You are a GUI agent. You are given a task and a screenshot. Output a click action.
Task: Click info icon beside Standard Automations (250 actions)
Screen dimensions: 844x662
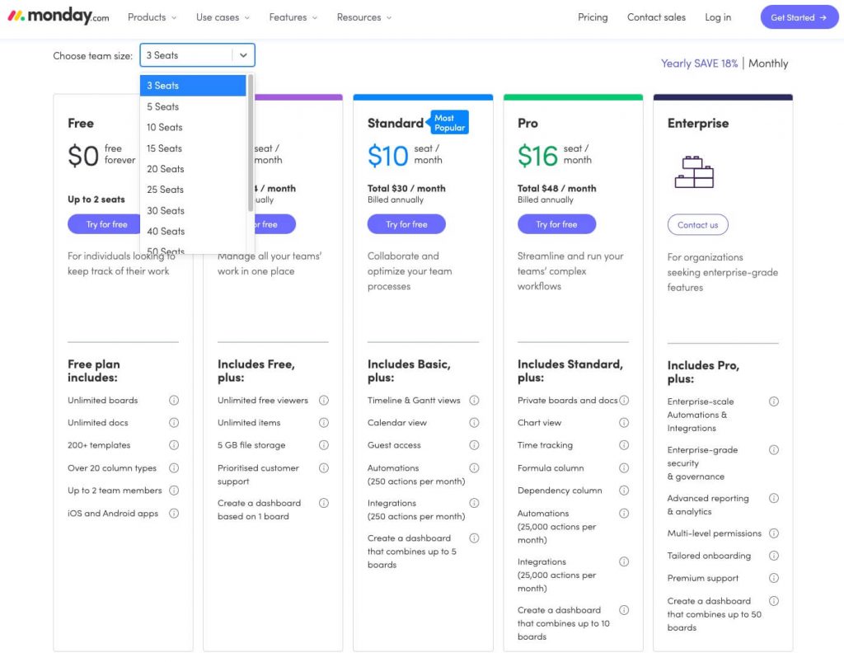(x=474, y=467)
